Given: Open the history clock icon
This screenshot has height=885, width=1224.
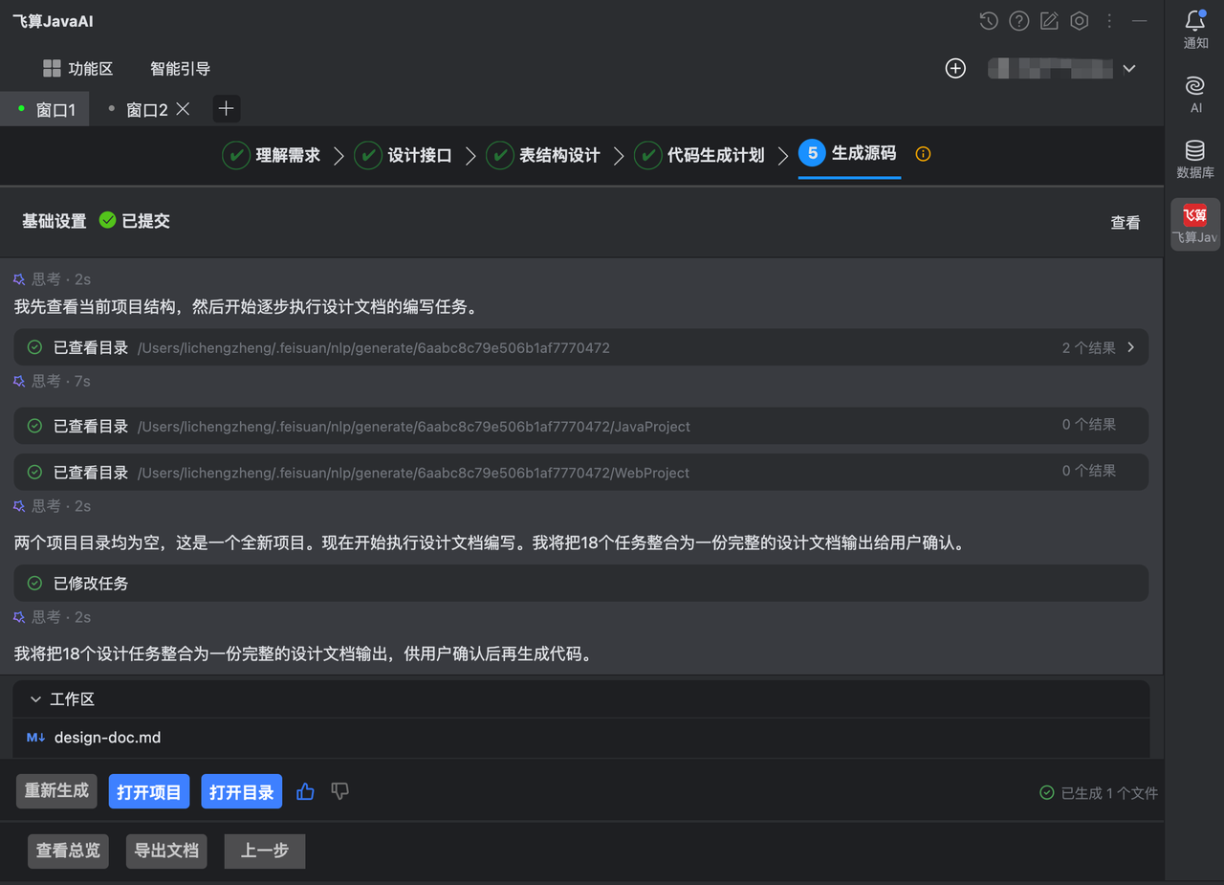Looking at the screenshot, I should 989,21.
